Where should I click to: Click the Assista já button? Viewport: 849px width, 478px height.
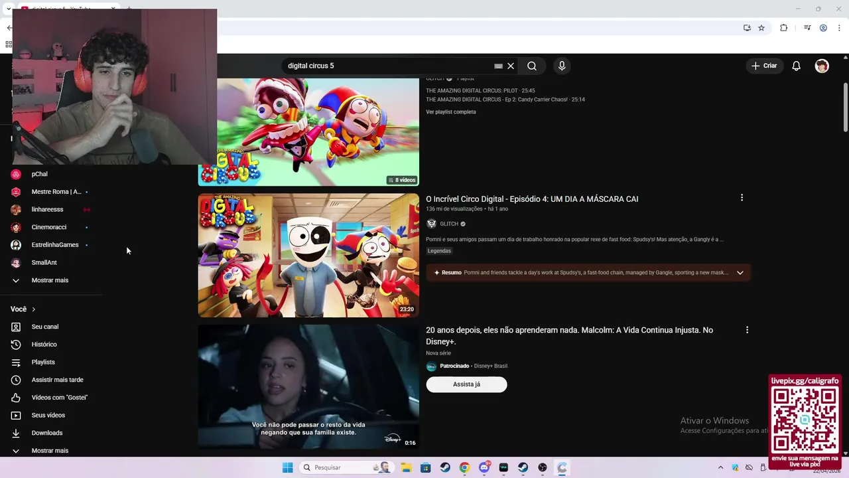(x=466, y=384)
